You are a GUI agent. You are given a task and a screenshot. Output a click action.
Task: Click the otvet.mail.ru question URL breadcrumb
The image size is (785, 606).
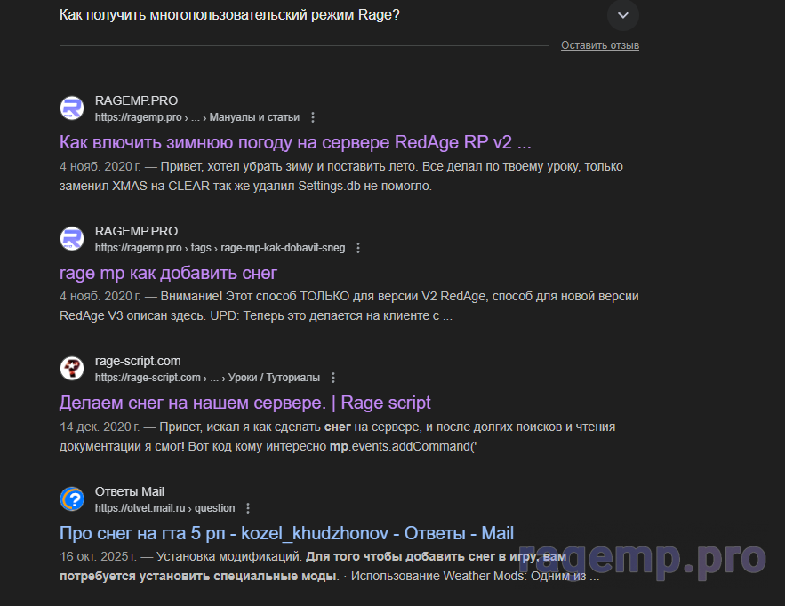click(x=164, y=508)
